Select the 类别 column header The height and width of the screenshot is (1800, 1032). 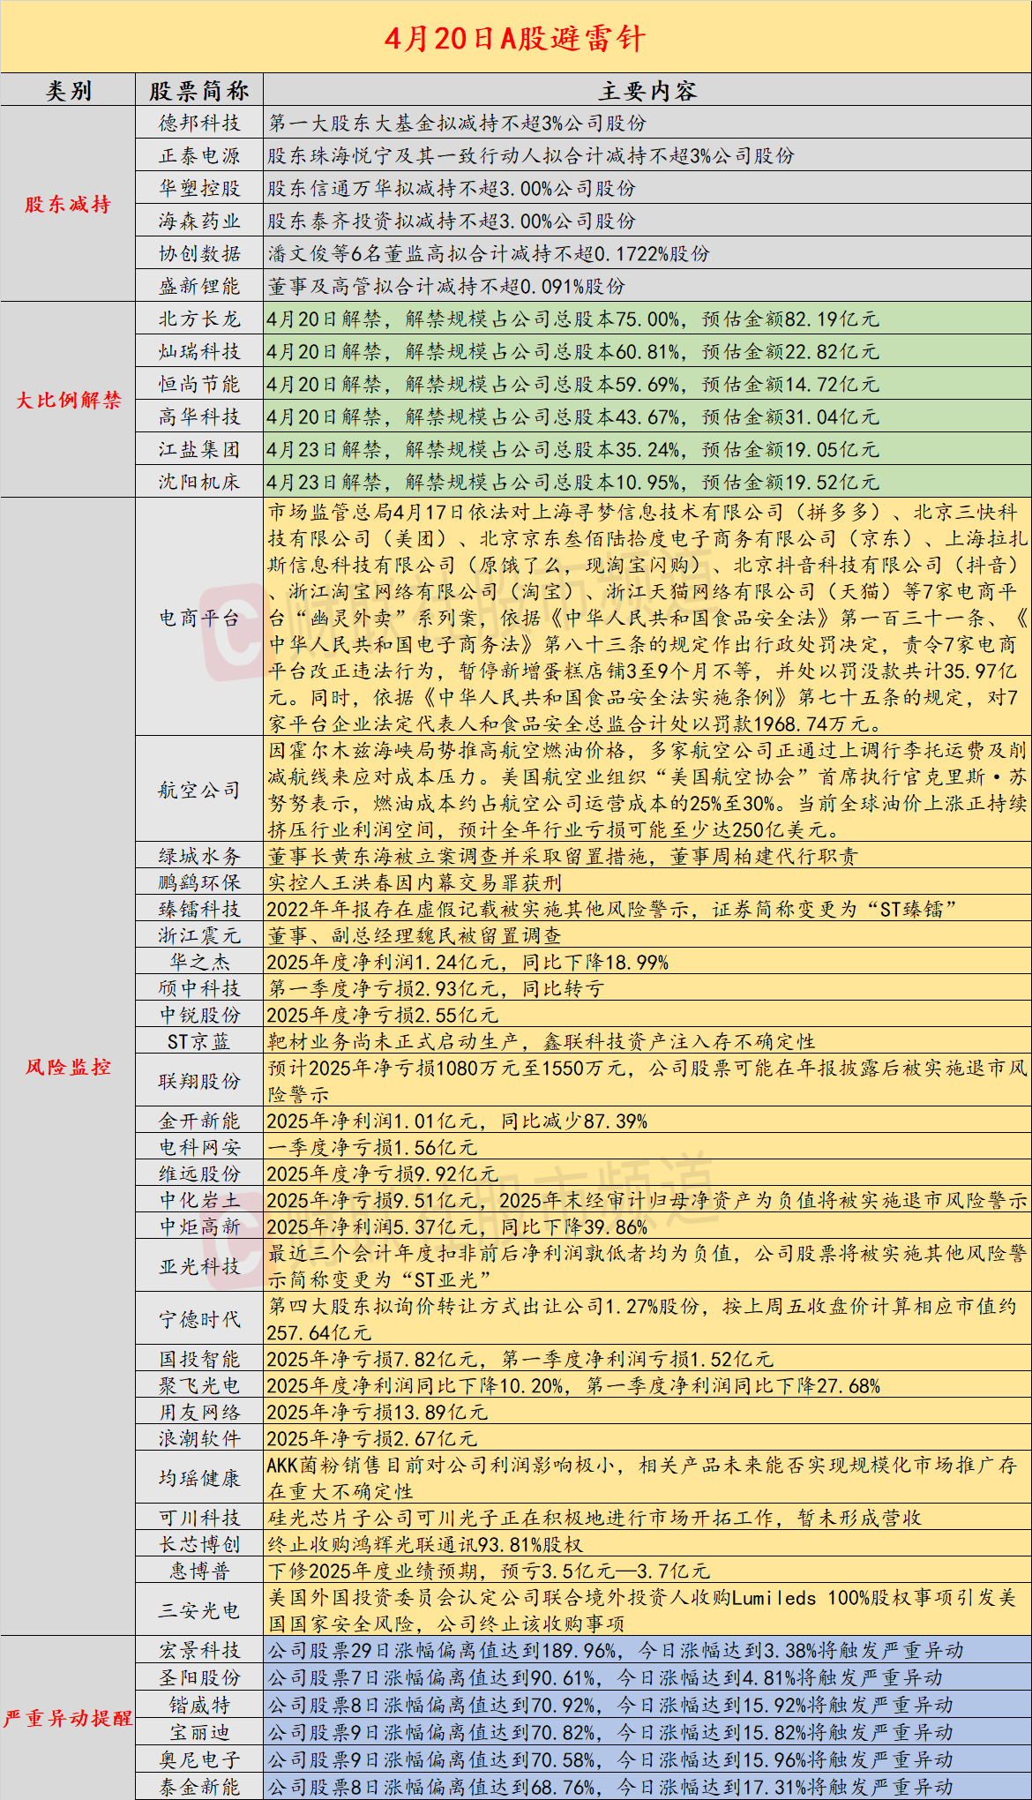pos(68,91)
